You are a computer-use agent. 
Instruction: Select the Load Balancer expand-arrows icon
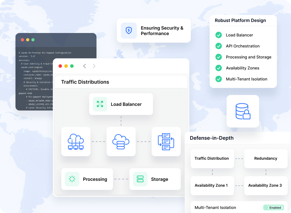click(x=100, y=104)
